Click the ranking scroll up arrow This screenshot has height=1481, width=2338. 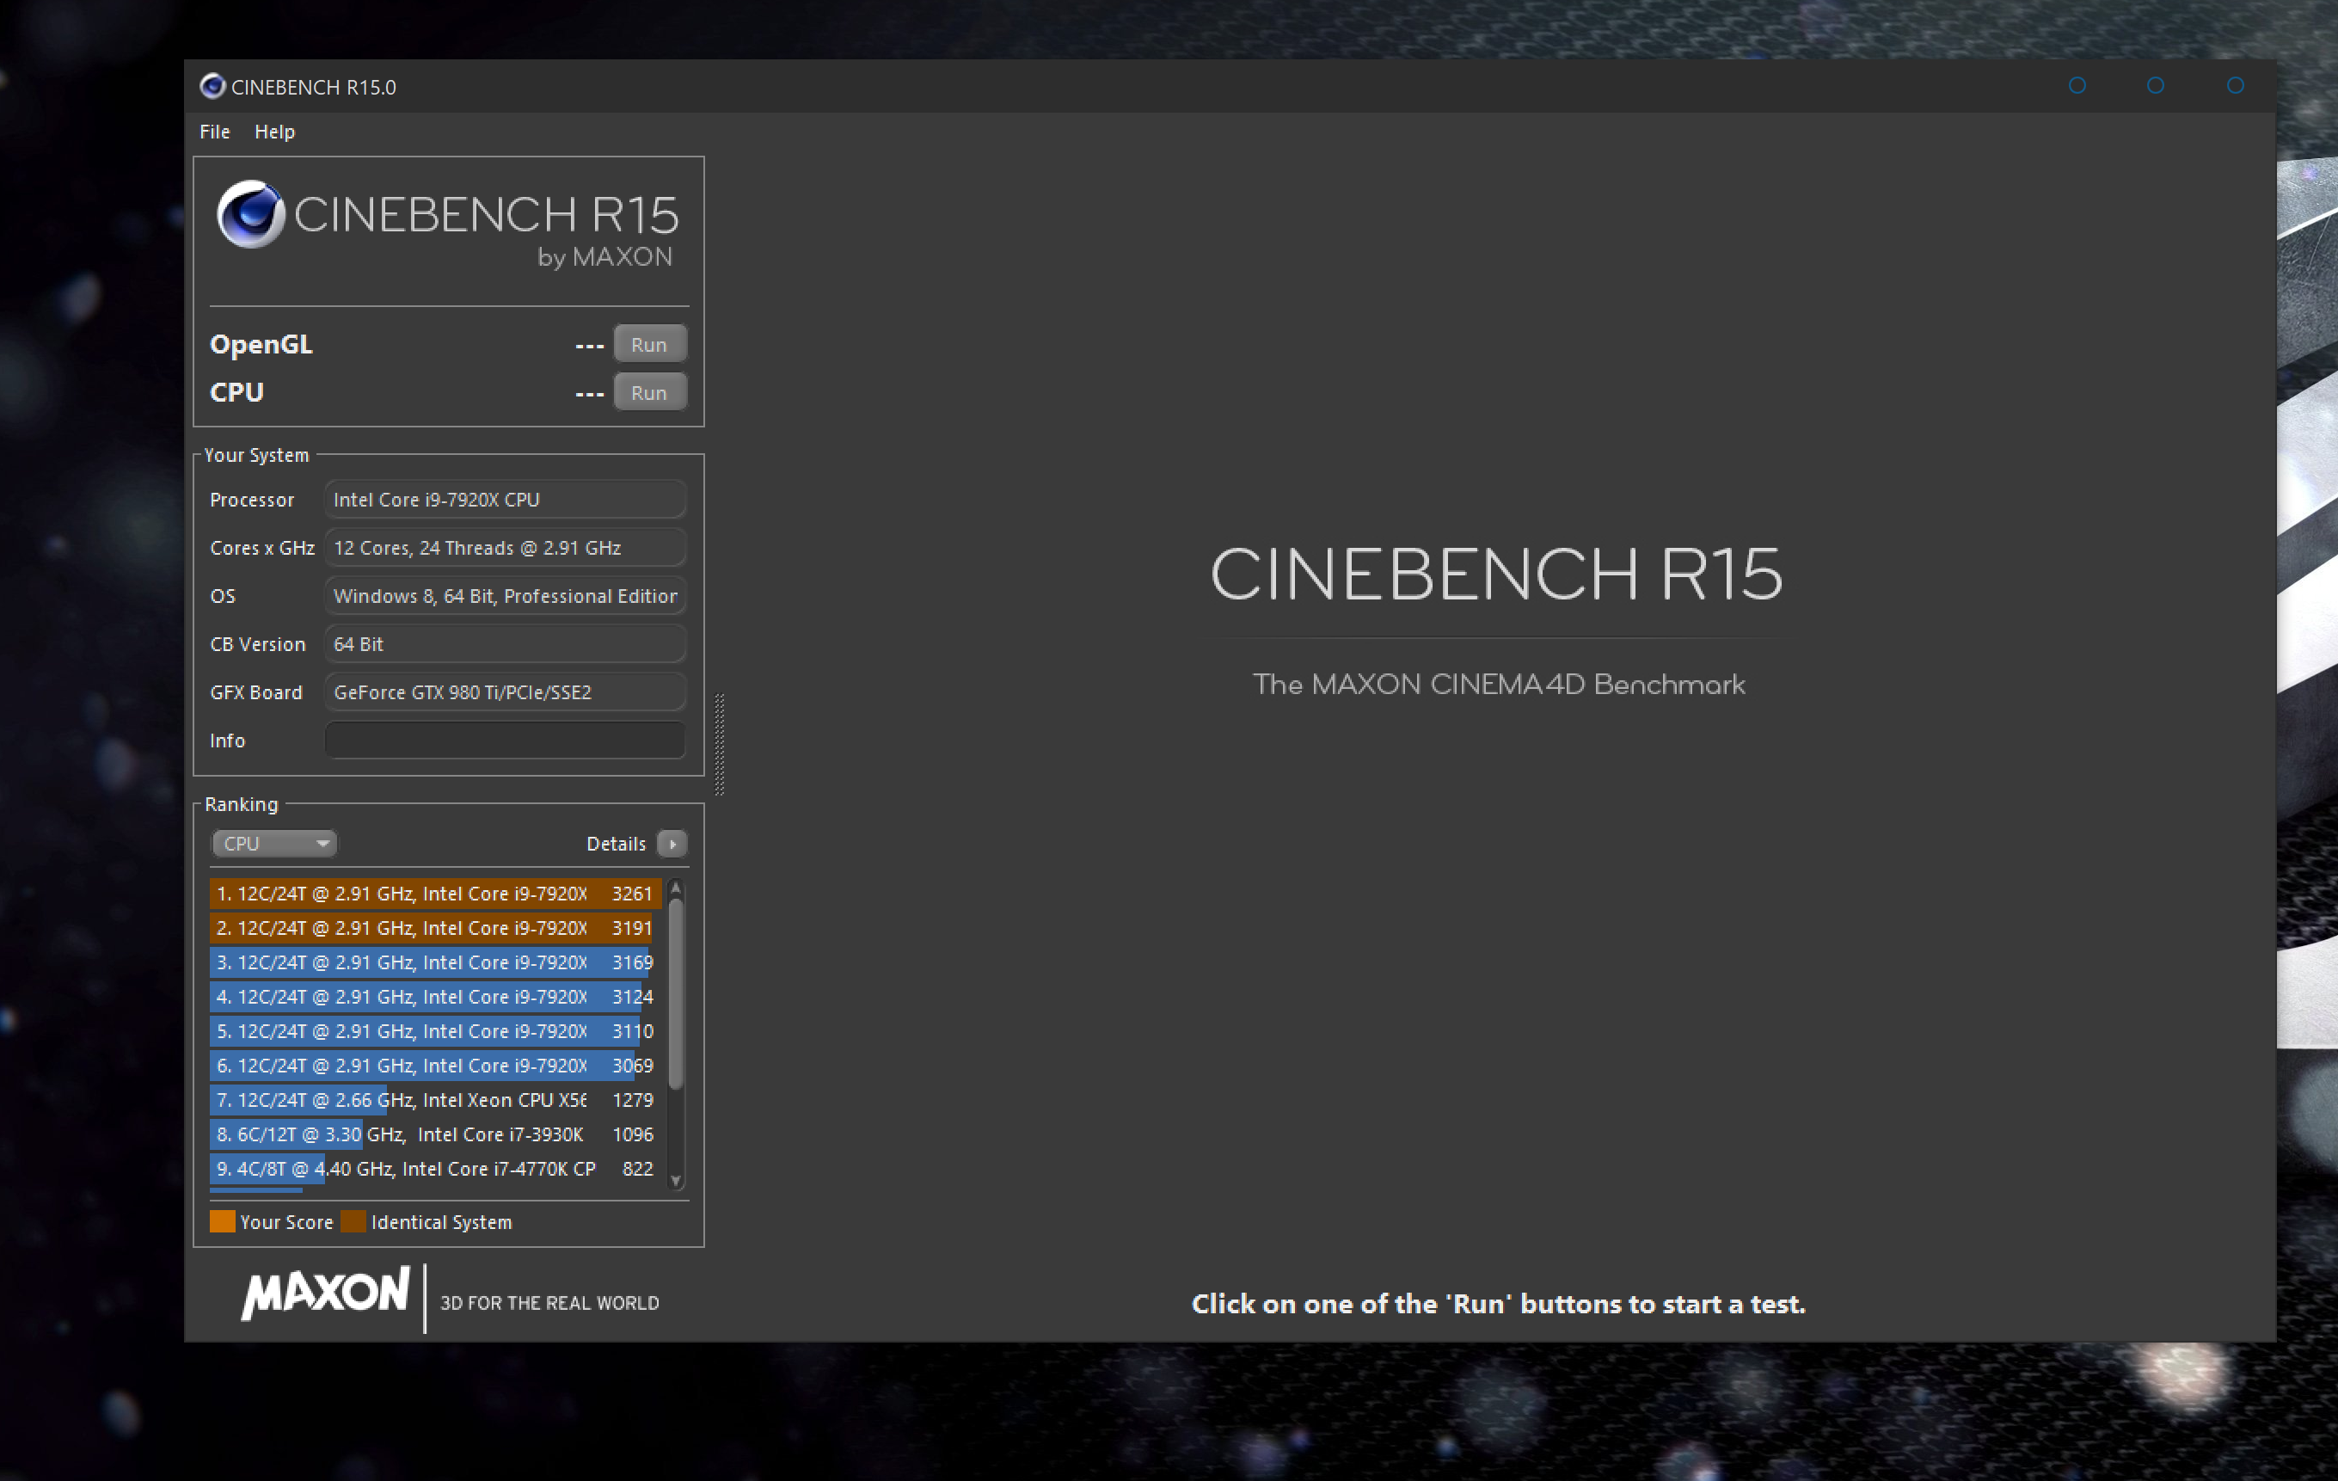[x=676, y=888]
